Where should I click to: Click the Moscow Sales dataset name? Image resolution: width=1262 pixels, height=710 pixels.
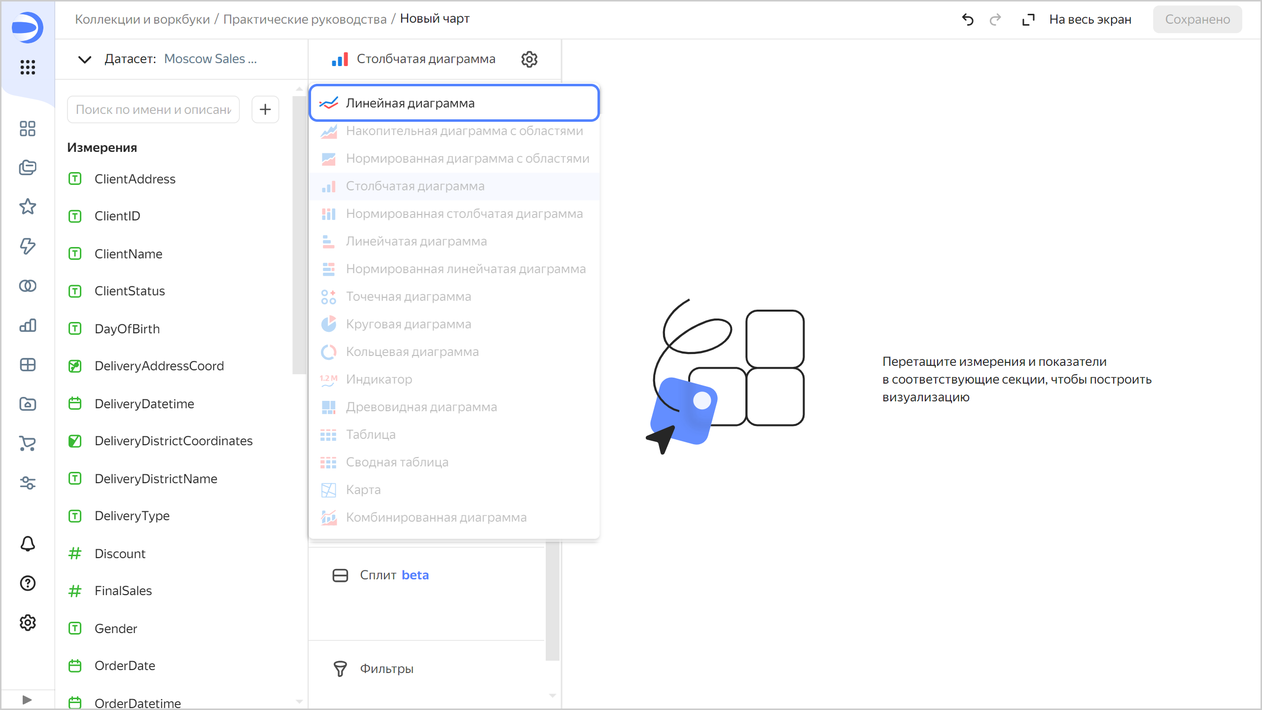[x=210, y=59]
